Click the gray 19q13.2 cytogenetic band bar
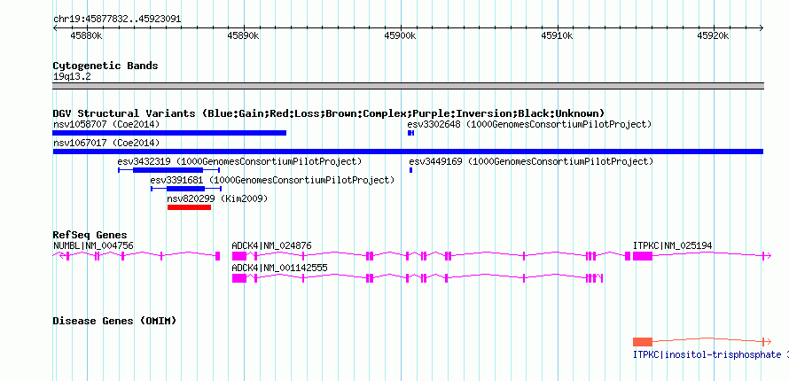 click(408, 86)
